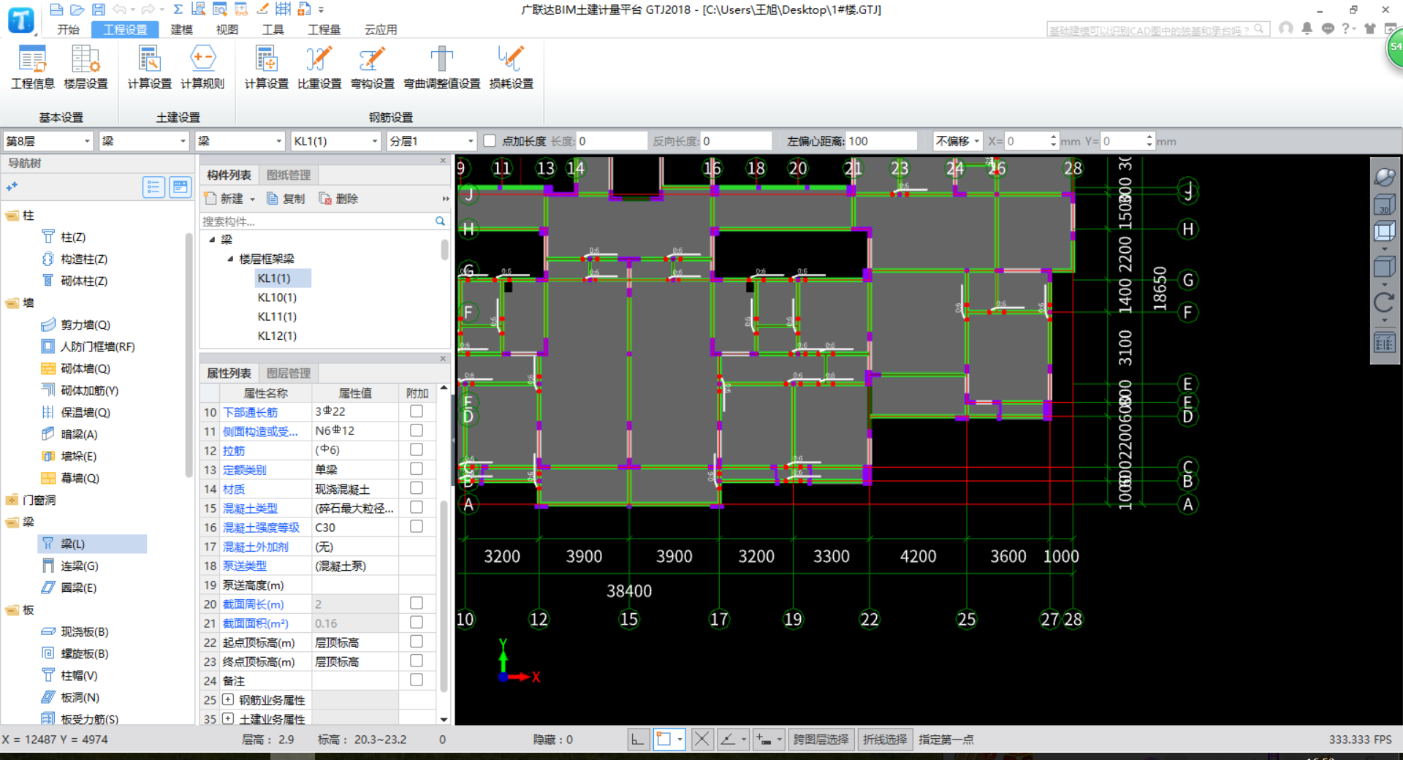Viewport: 1403px width, 760px height.
Task: Check 附加 box for 材质 row
Action: click(417, 488)
